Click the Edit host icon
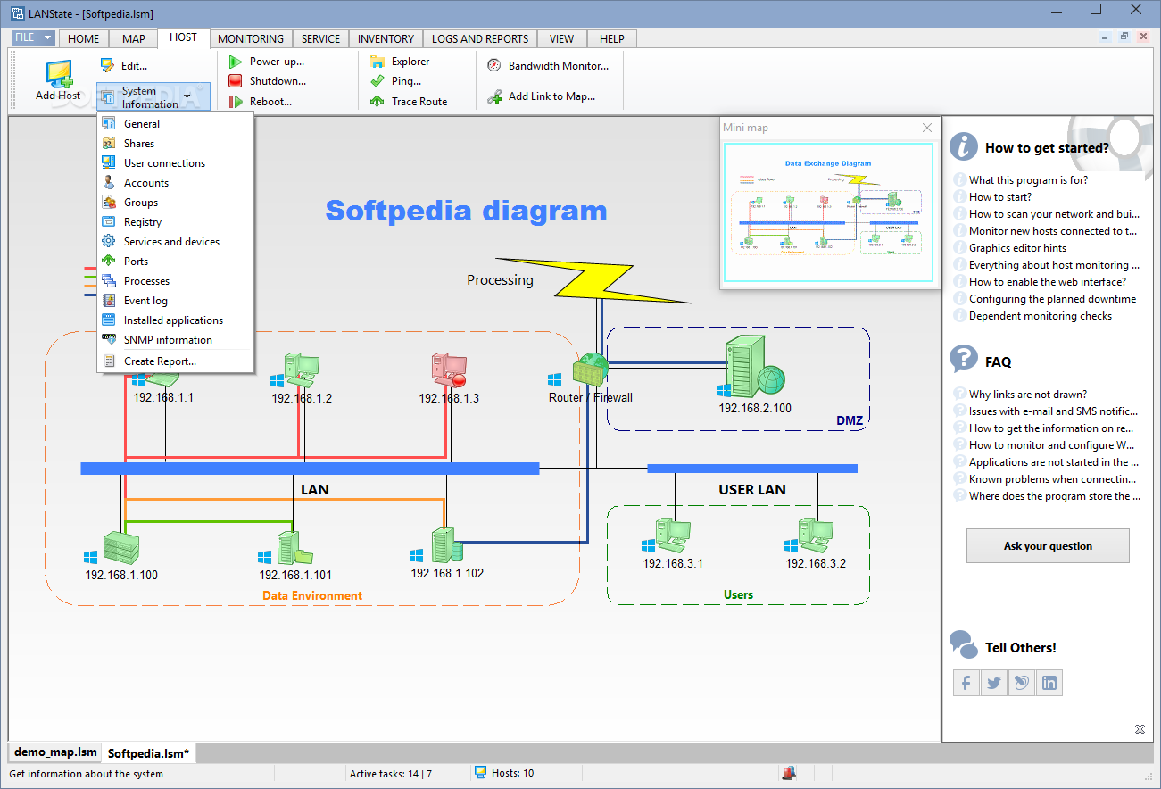The width and height of the screenshot is (1161, 789). (108, 65)
